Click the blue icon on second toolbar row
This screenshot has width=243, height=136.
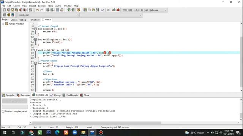[13, 15]
